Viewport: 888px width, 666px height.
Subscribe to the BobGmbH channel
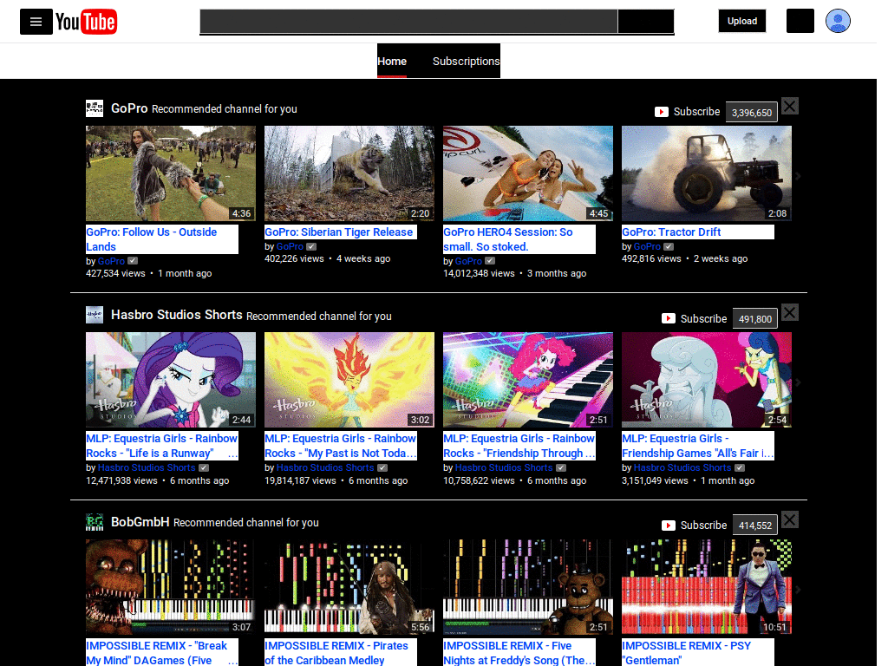694,526
